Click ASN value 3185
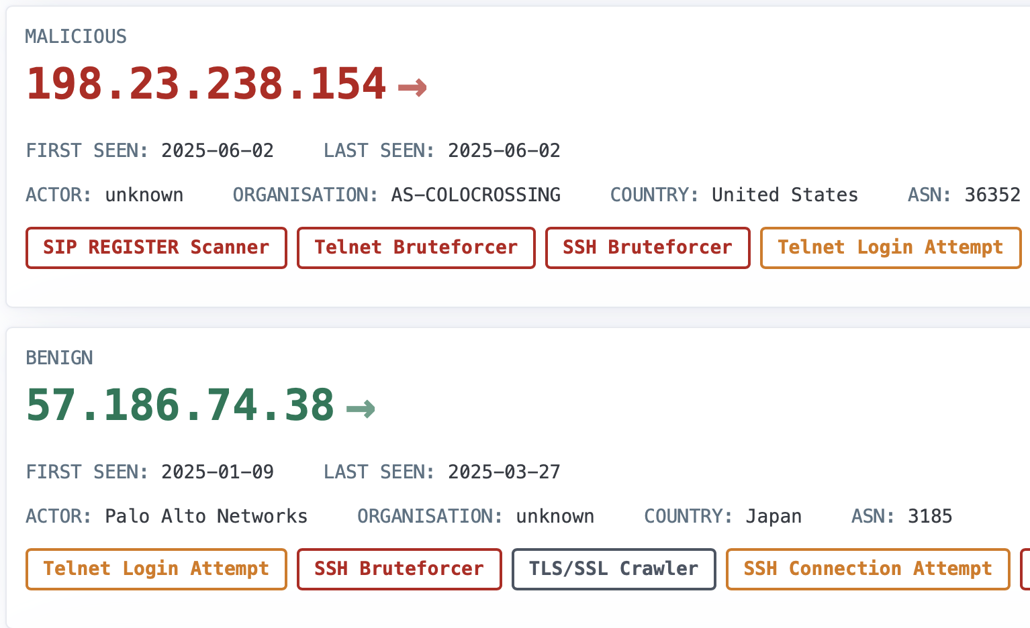The width and height of the screenshot is (1030, 628). (930, 516)
